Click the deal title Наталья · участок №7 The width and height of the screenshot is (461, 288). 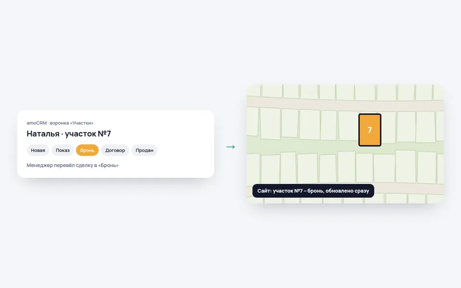(x=69, y=134)
